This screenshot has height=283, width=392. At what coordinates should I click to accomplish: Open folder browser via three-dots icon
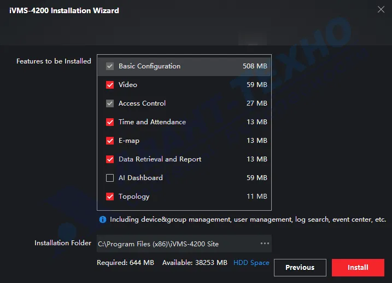point(265,244)
